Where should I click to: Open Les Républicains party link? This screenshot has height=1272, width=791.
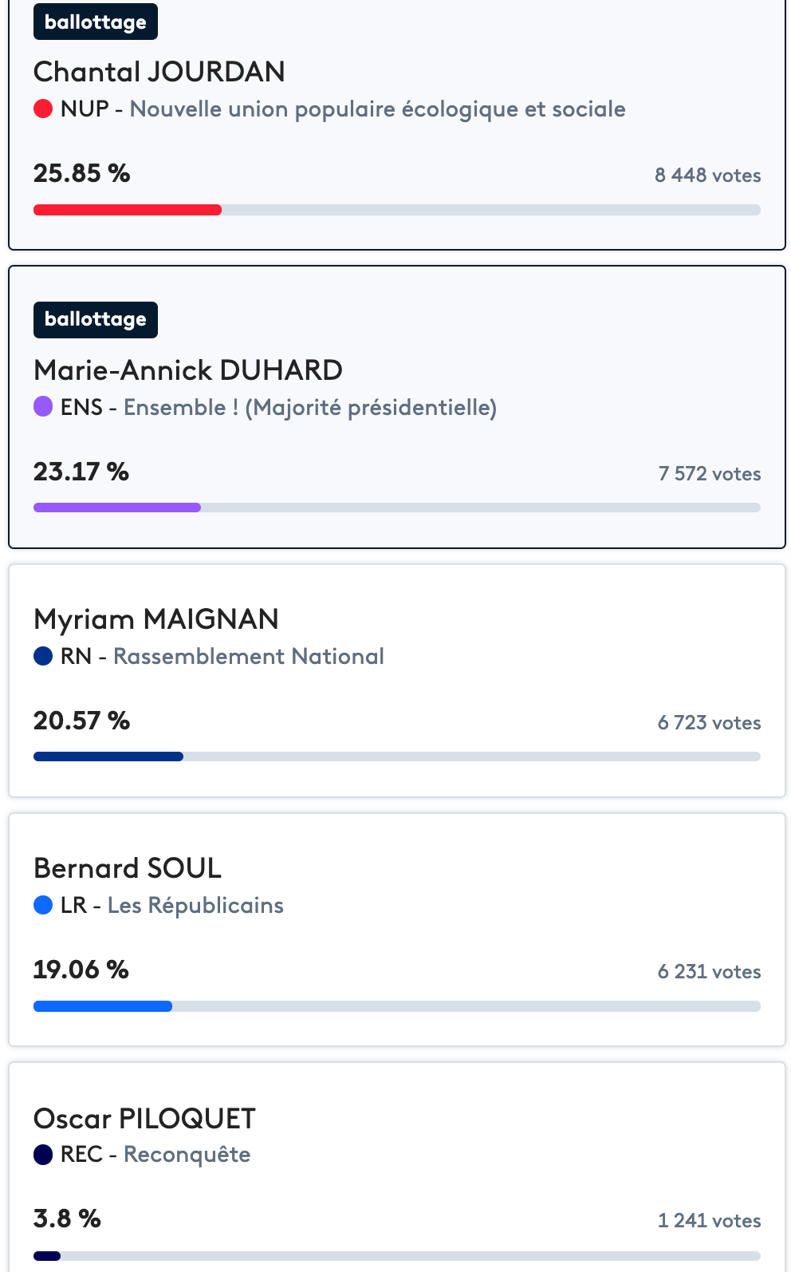pyautogui.click(x=195, y=906)
